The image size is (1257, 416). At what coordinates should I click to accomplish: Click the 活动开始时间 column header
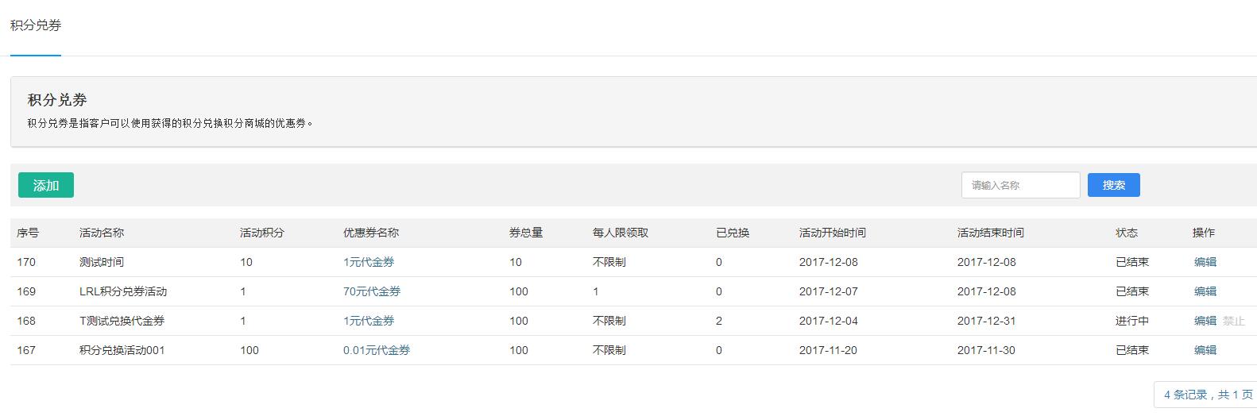tap(832, 233)
